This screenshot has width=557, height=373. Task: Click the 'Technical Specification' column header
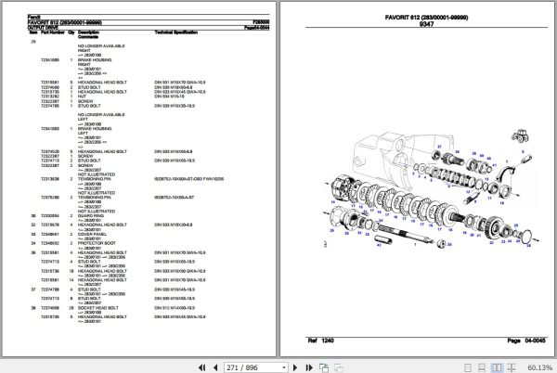(x=175, y=32)
